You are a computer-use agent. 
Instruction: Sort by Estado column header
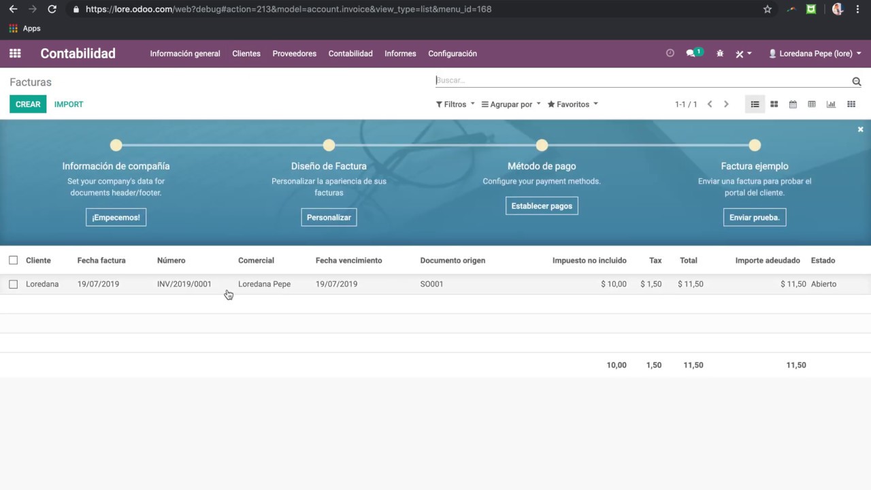point(823,260)
